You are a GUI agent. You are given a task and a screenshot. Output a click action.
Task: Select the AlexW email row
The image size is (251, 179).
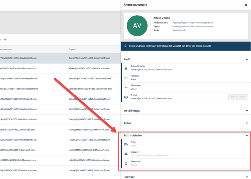60,68
